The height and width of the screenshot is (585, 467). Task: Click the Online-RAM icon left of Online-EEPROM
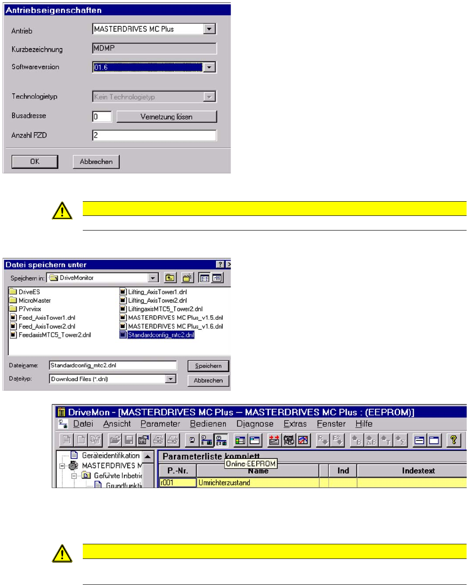[x=207, y=440]
